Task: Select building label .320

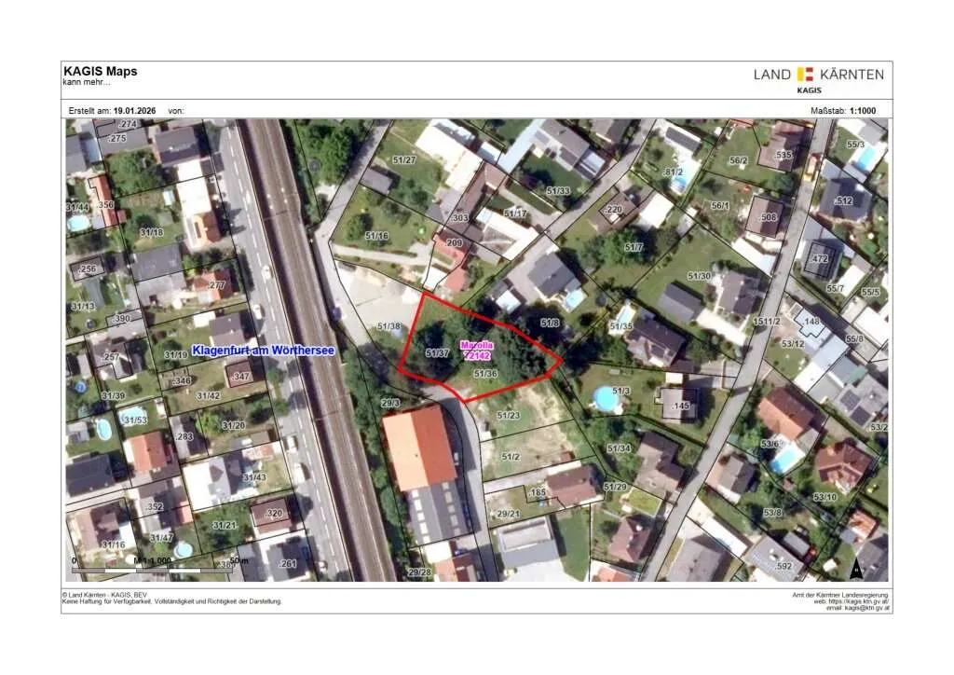Action: [274, 513]
